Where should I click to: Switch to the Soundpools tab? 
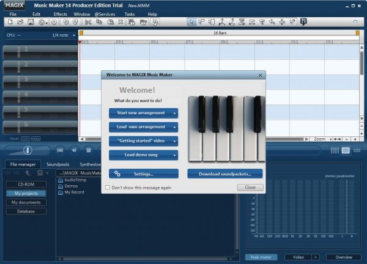pos(58,164)
